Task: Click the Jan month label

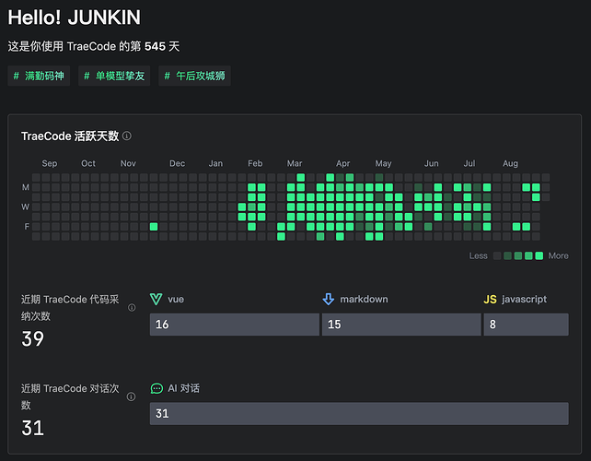Action: (215, 163)
